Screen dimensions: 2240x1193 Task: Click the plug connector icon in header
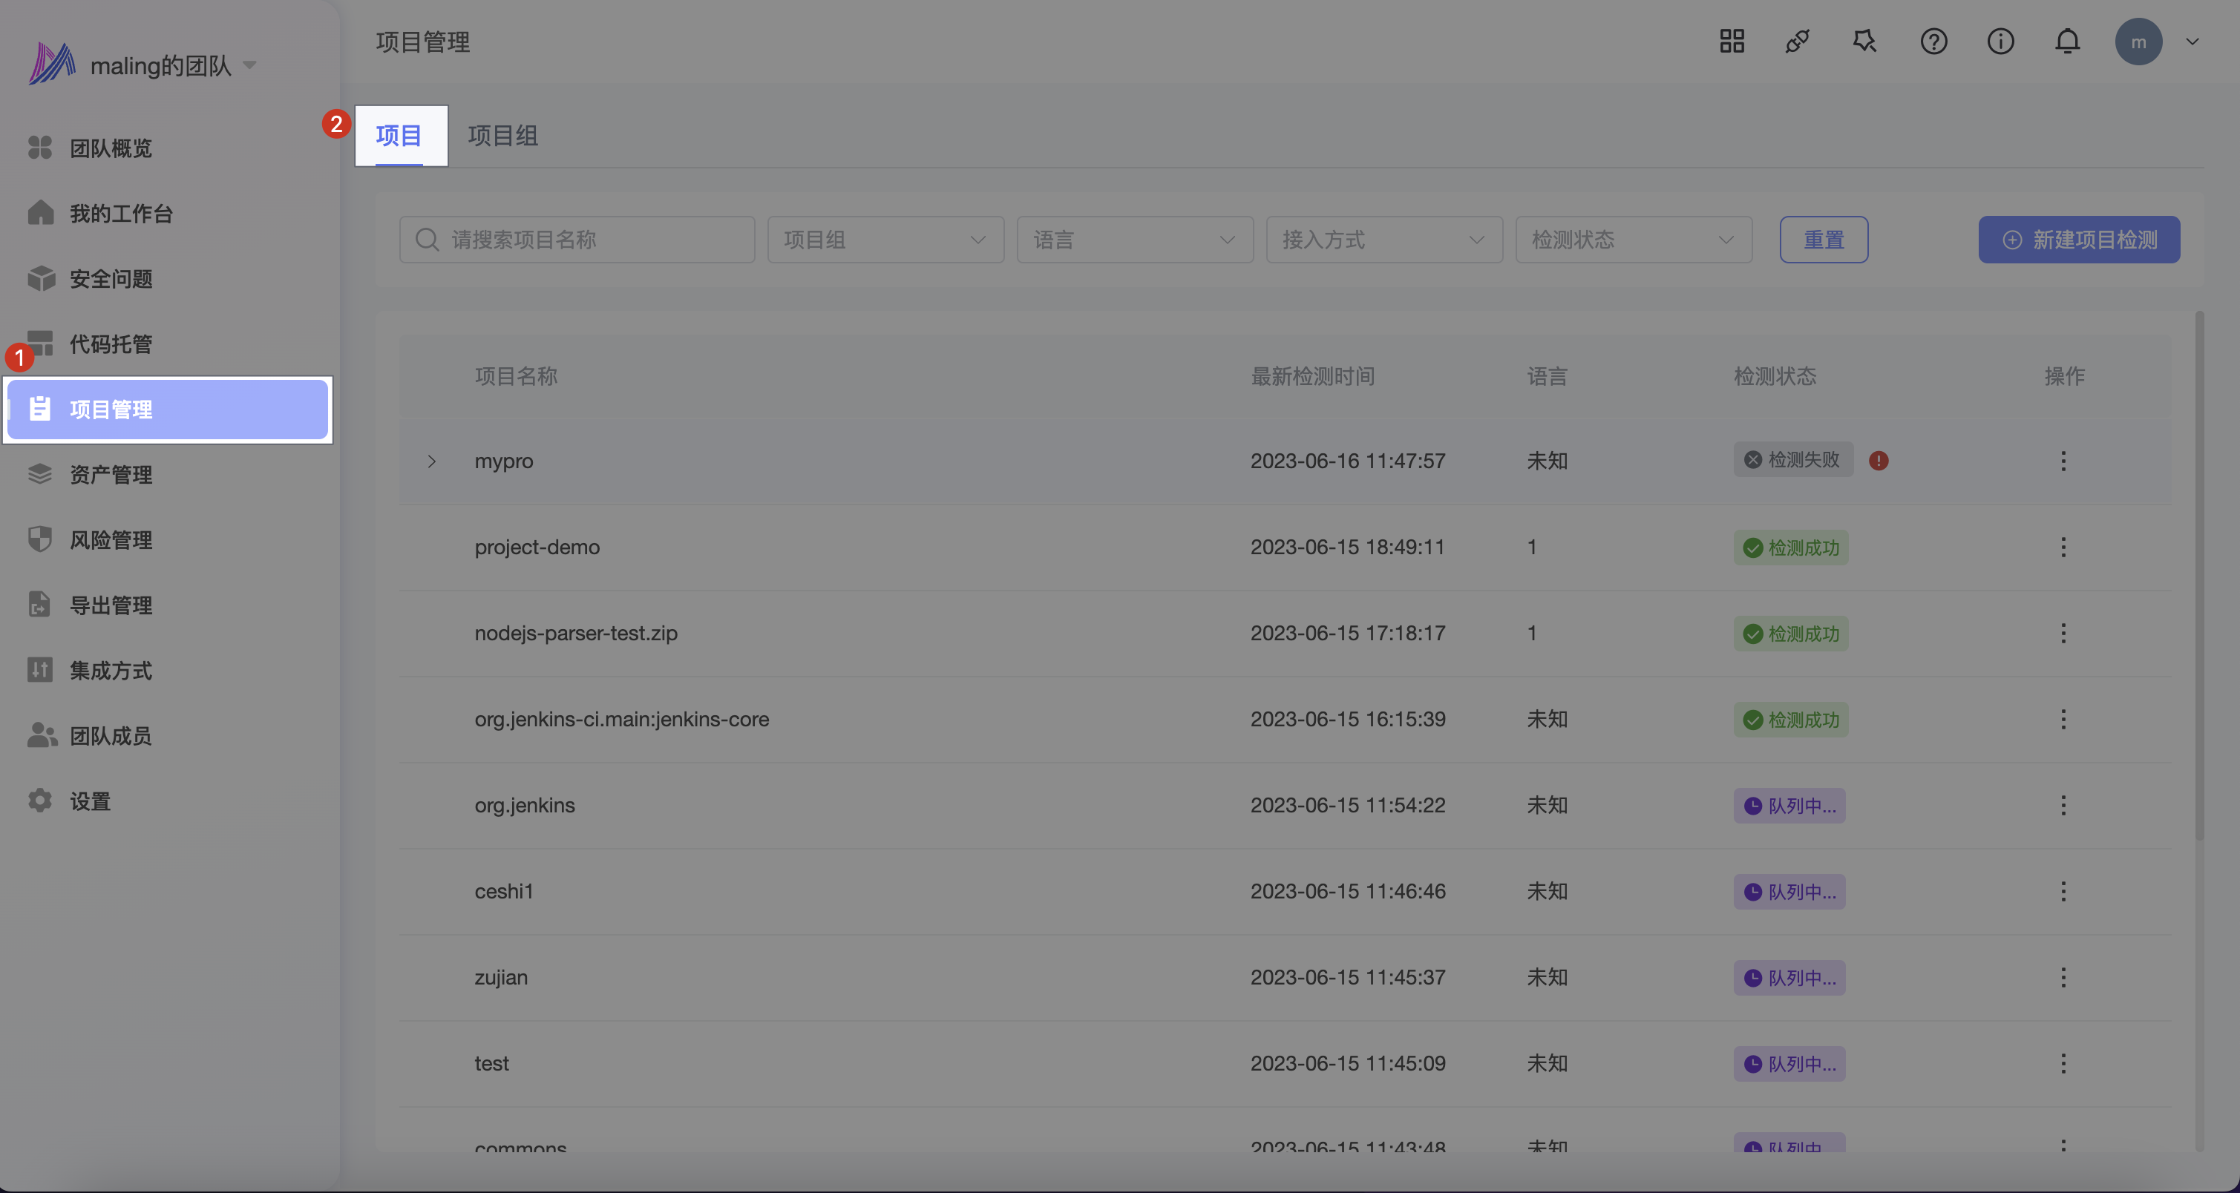(1798, 42)
